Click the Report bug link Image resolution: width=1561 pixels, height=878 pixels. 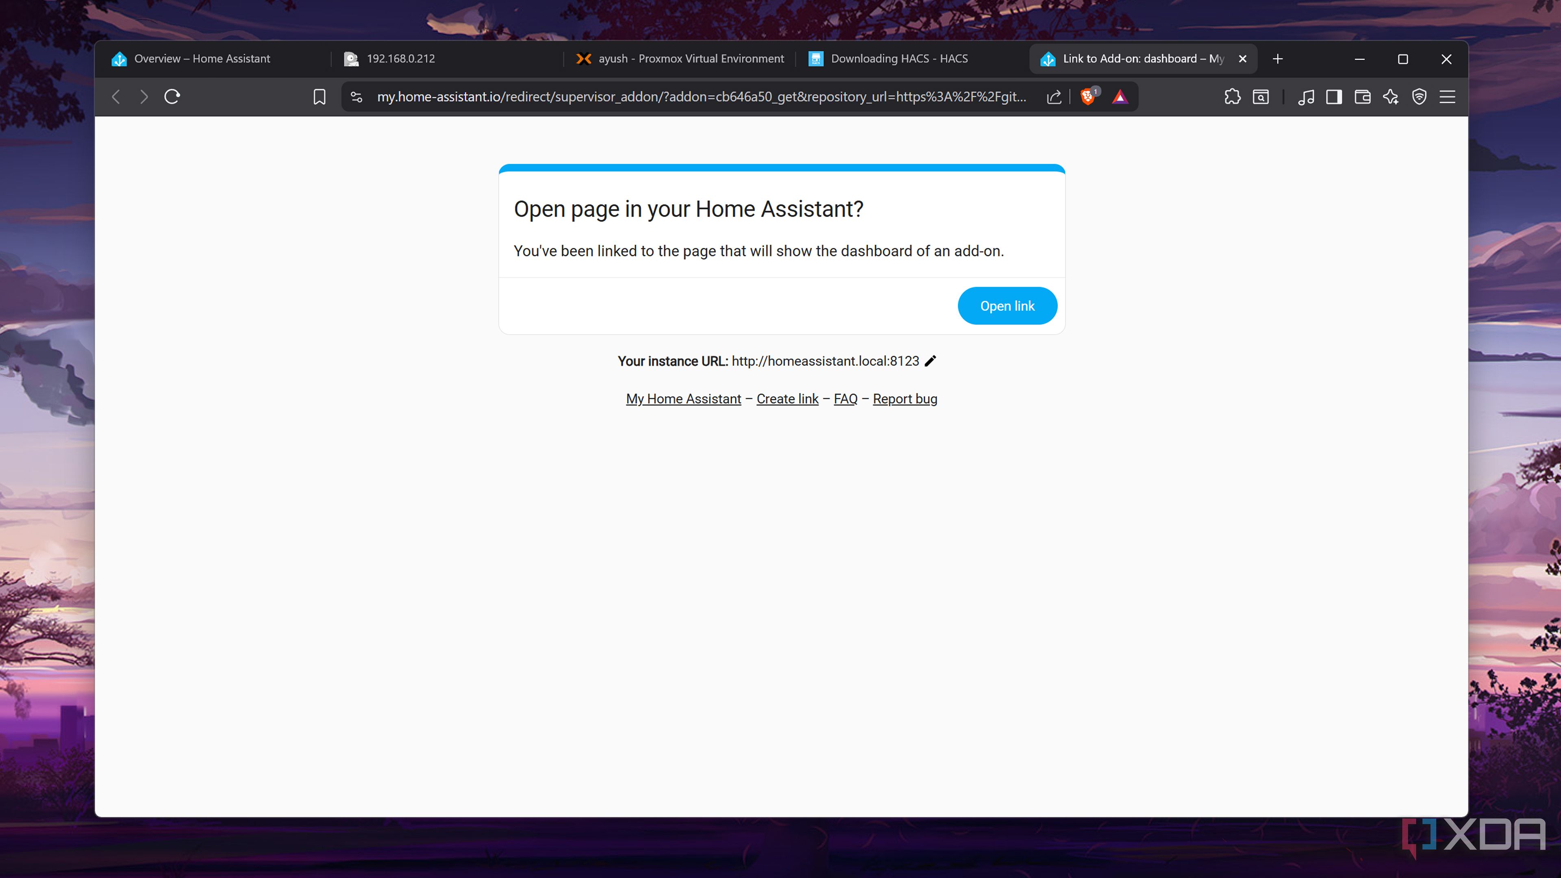(x=905, y=399)
